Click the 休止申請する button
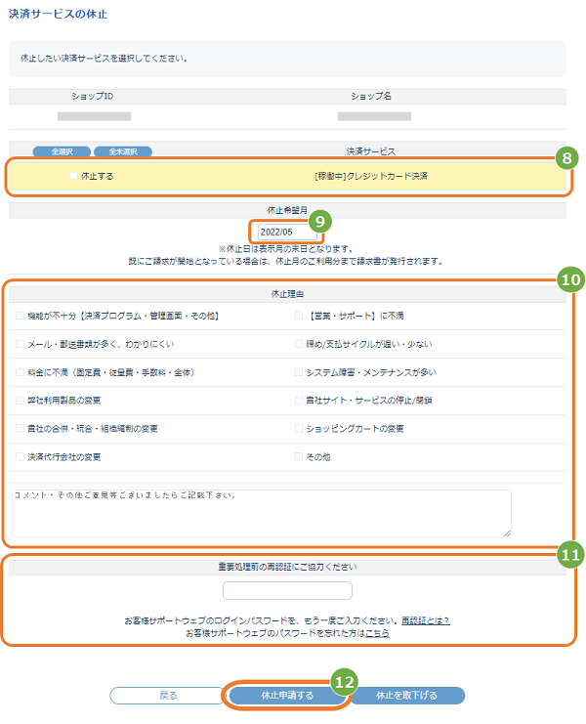This screenshot has height=724, width=586. 287,696
